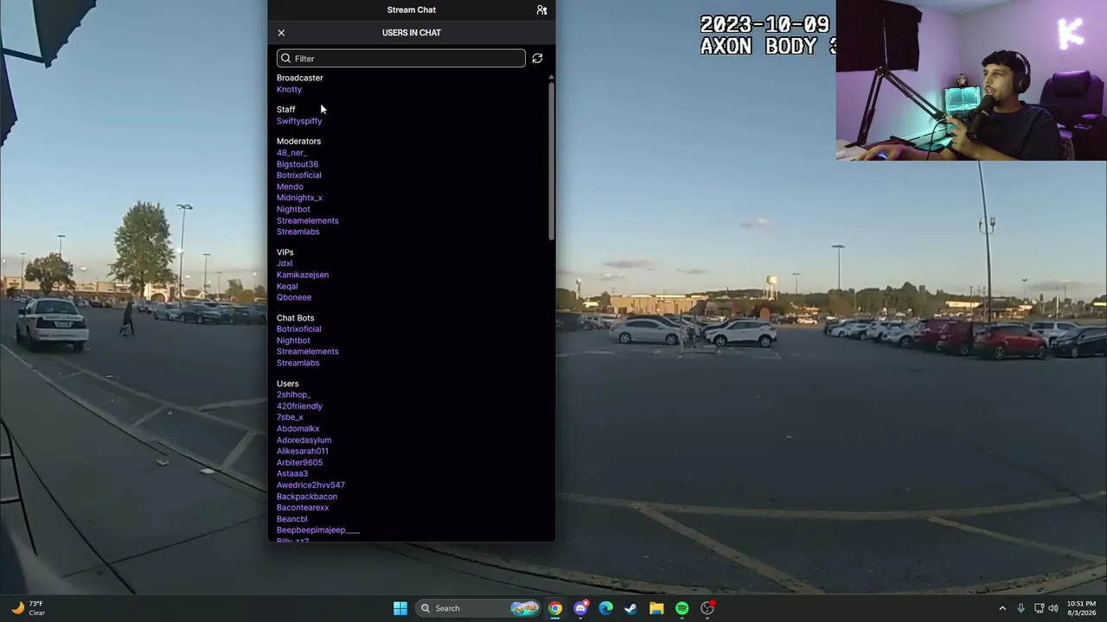This screenshot has width=1107, height=622.
Task: Open the volume control in the tray
Action: tap(1053, 608)
